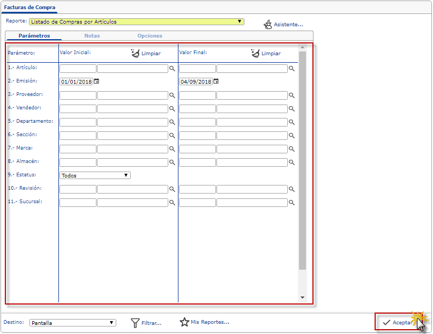Image resolution: width=433 pixels, height=334 pixels.
Task: Click the scrollbar down arrow in parameters
Action: pyautogui.click(x=302, y=297)
